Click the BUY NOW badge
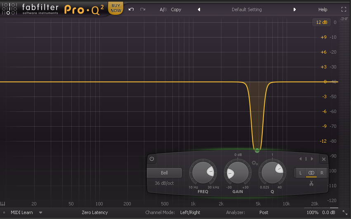 click(116, 8)
